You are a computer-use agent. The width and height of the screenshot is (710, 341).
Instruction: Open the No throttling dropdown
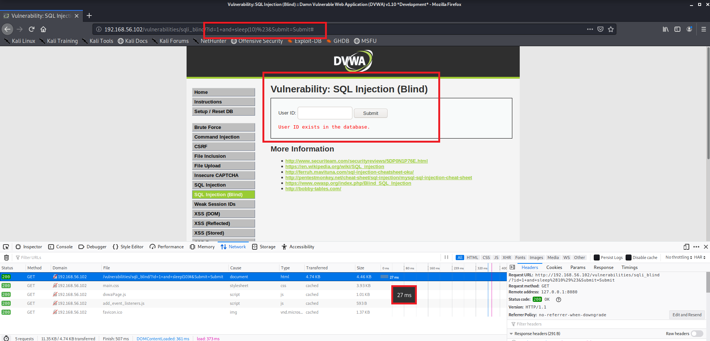679,258
